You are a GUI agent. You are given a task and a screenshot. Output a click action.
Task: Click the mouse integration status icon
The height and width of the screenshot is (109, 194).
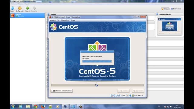(130, 96)
